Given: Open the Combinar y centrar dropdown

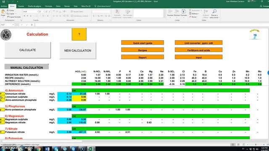Looking at the screenshot, I should 90,16.
